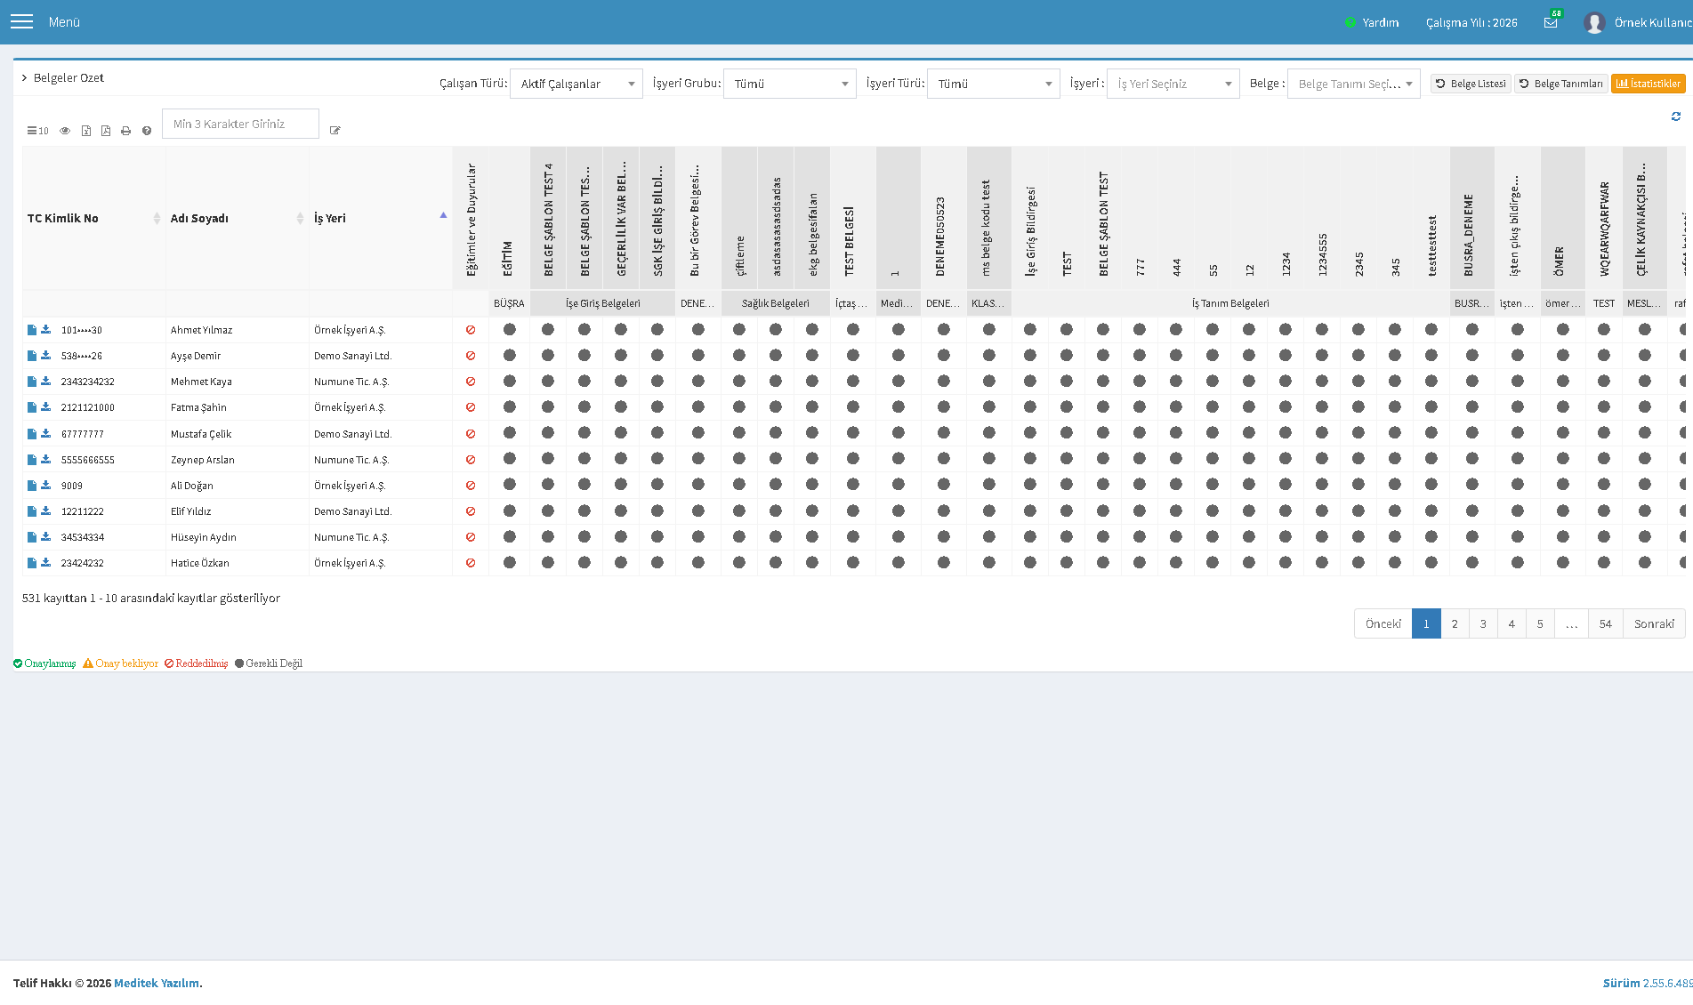Download documents for Ahmet Yılmaz
The height and width of the screenshot is (1005, 1693).
tap(46, 330)
